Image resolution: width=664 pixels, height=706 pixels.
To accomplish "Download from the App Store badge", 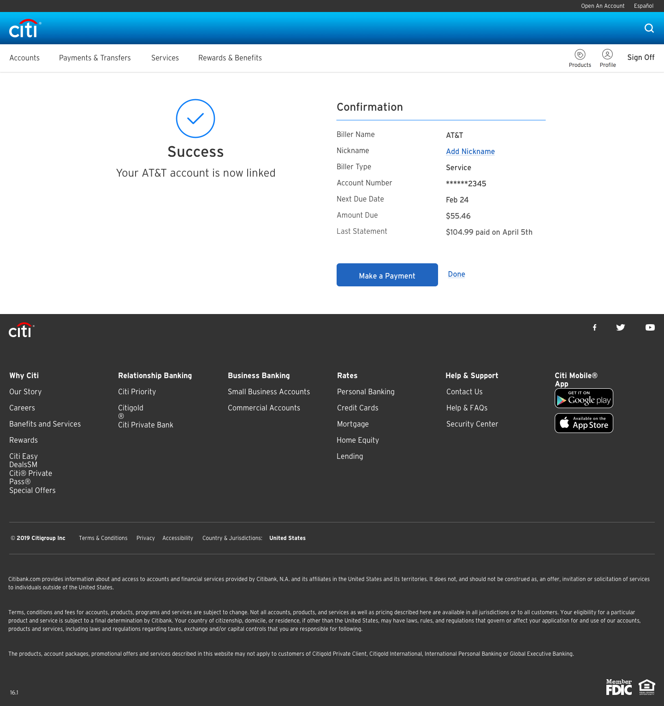I will 584,423.
